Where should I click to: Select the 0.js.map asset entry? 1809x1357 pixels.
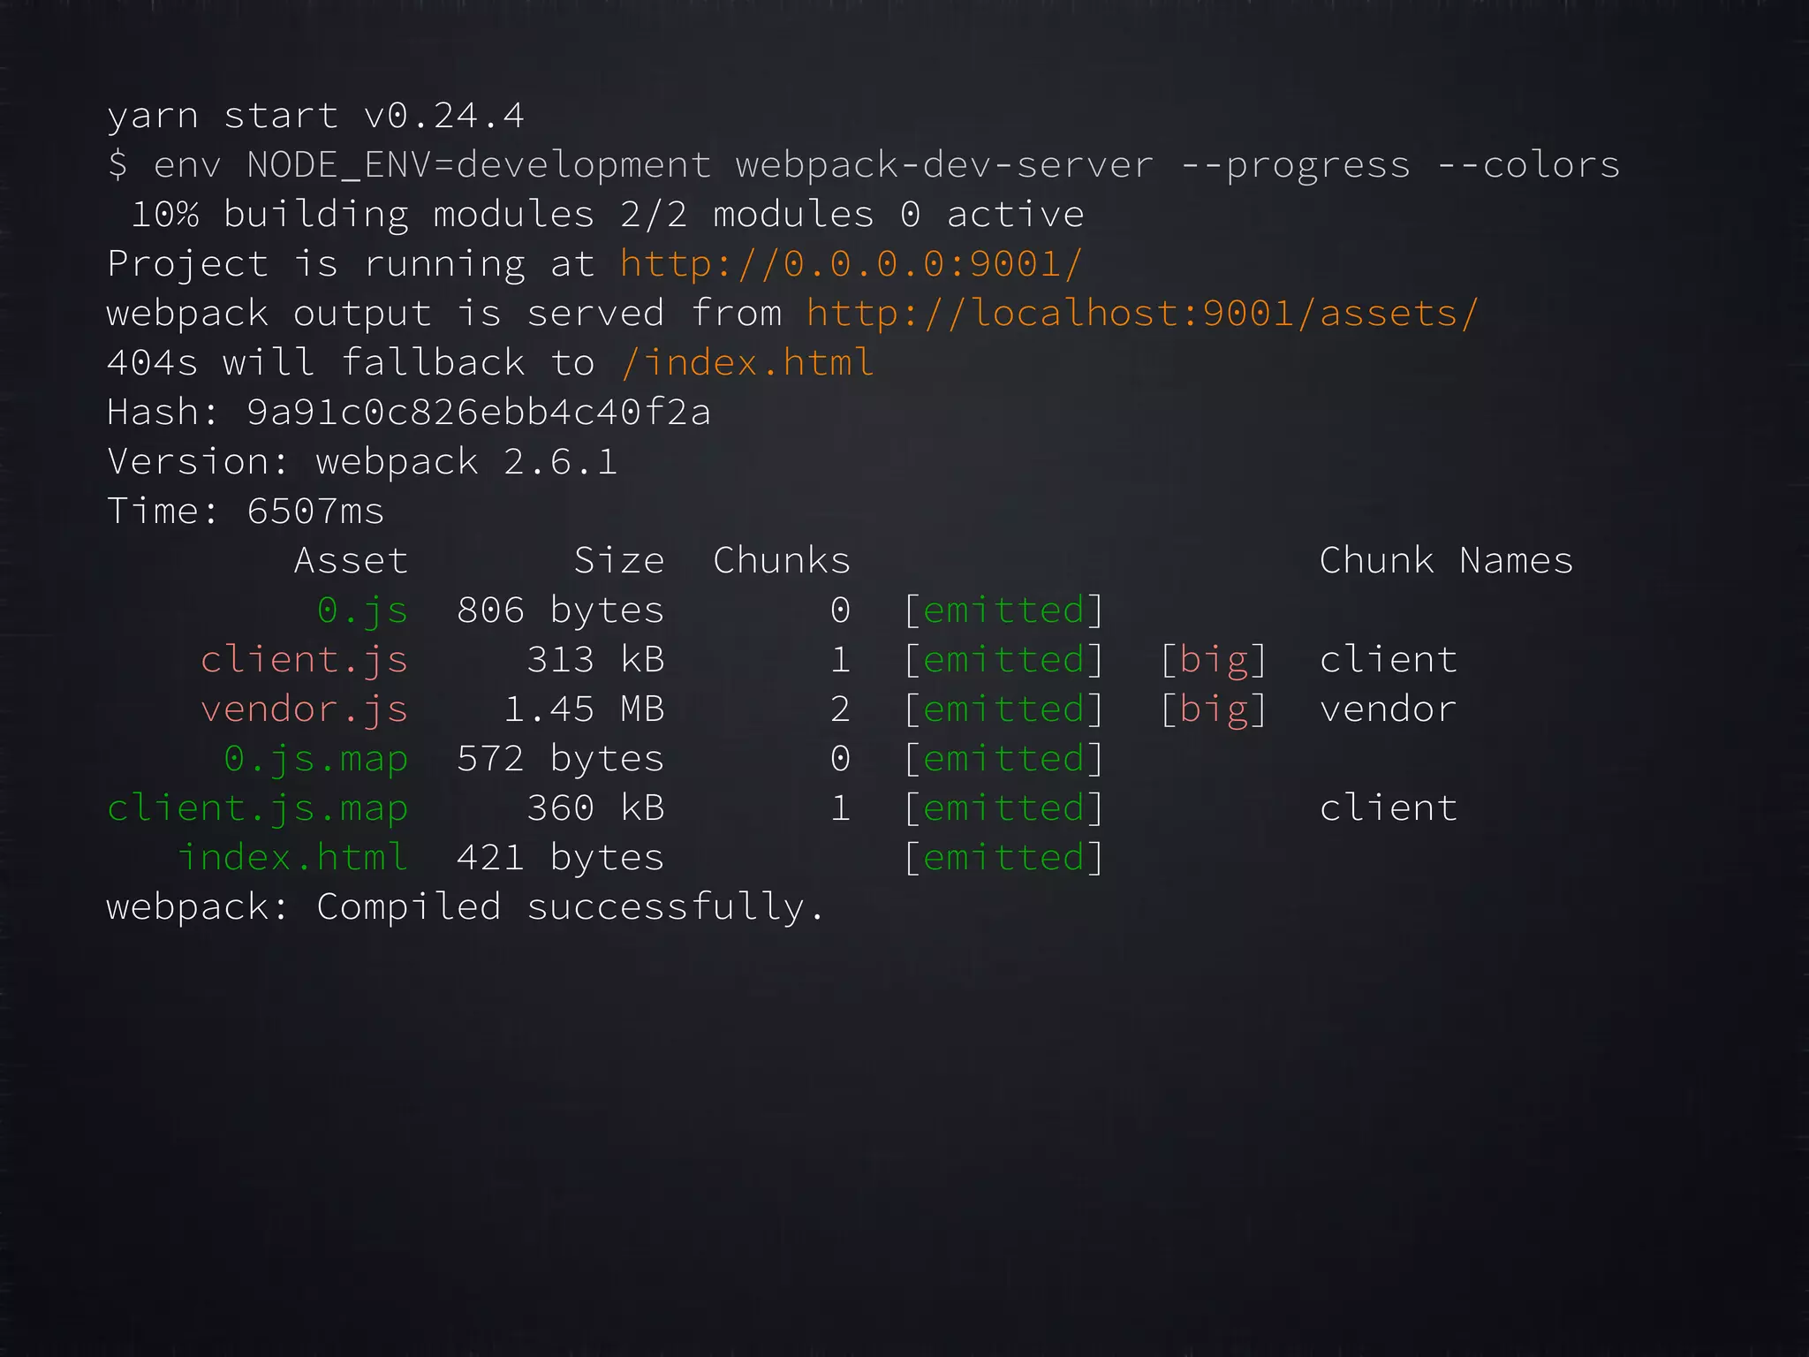(315, 759)
